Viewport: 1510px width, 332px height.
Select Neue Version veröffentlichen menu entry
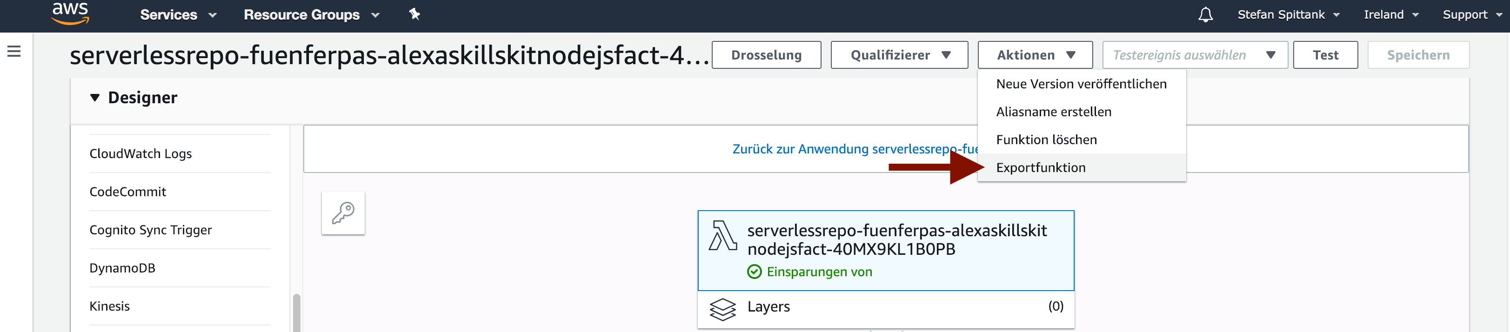point(1081,84)
